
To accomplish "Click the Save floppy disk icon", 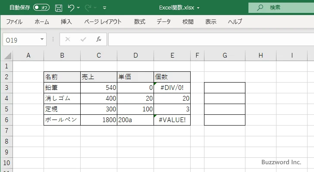I will (x=59, y=8).
